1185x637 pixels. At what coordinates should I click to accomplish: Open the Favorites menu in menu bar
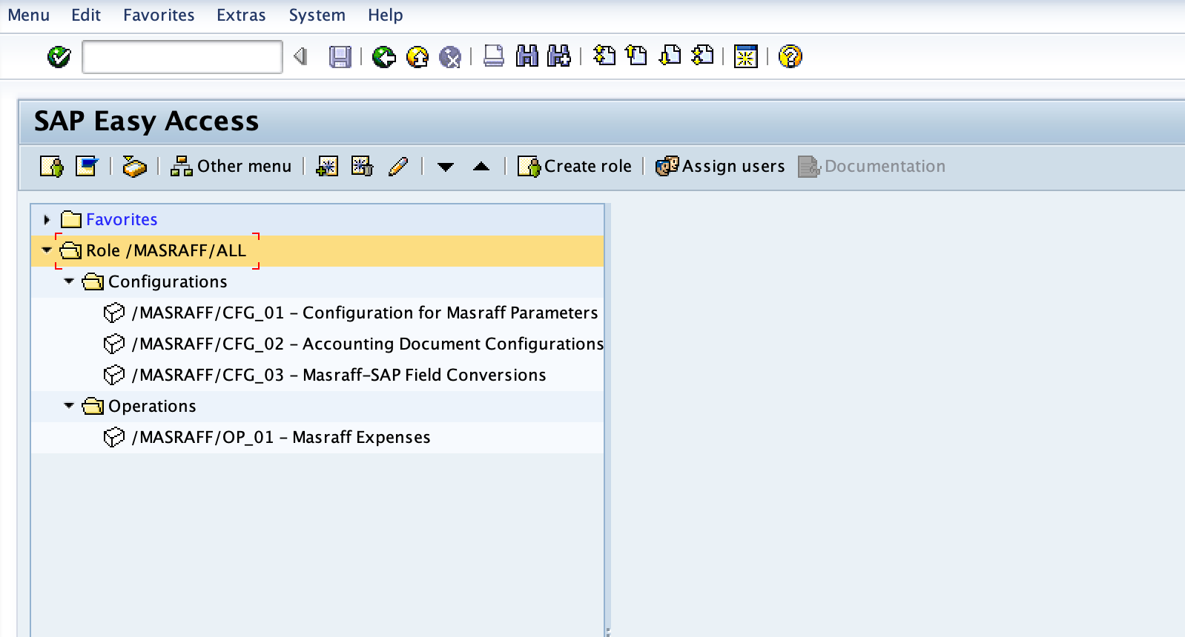point(159,15)
